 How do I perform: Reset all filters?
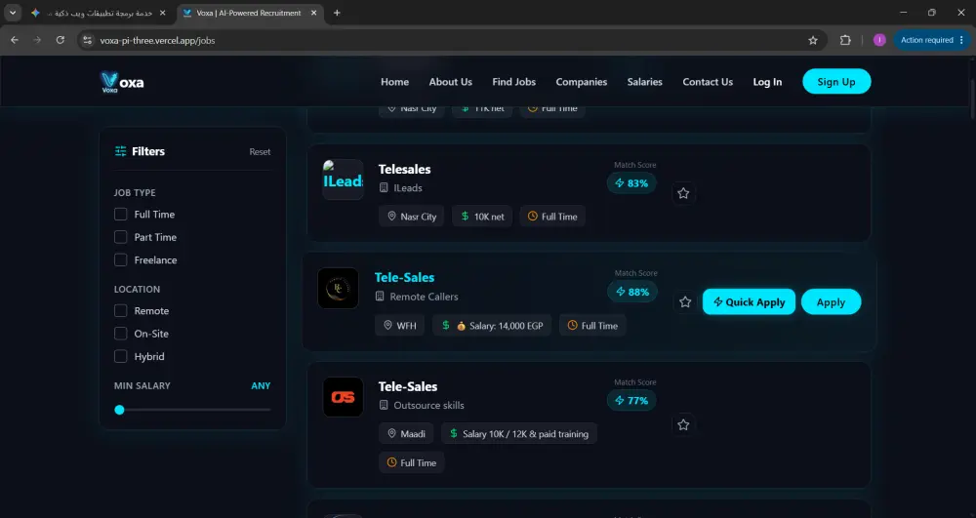261,152
